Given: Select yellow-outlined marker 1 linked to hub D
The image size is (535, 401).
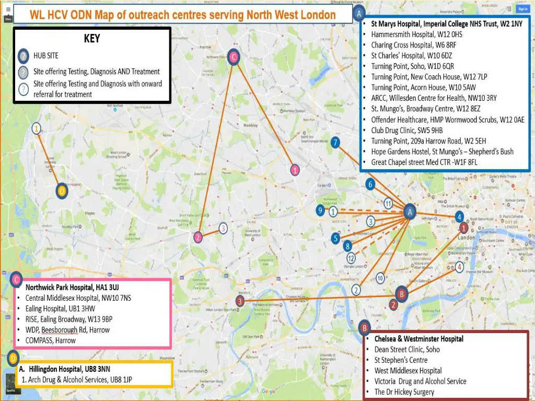Looking at the screenshot, I should click(x=36, y=128).
